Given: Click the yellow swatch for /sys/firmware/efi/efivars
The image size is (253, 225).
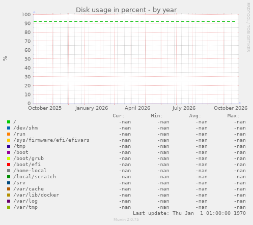Looking at the screenshot, I should (9, 140).
